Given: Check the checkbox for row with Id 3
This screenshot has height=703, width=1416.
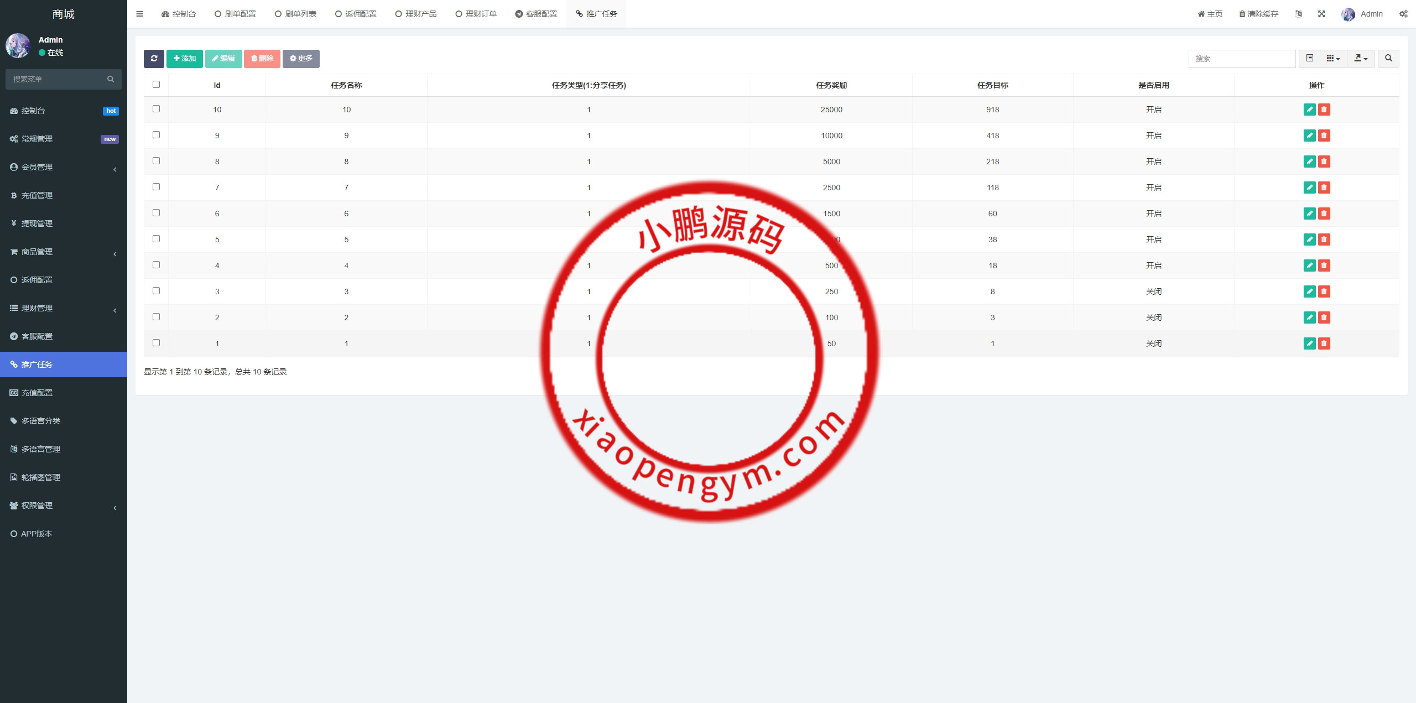Looking at the screenshot, I should pyautogui.click(x=156, y=291).
